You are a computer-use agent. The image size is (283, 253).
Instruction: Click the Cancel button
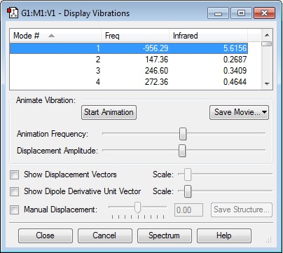[105, 235]
